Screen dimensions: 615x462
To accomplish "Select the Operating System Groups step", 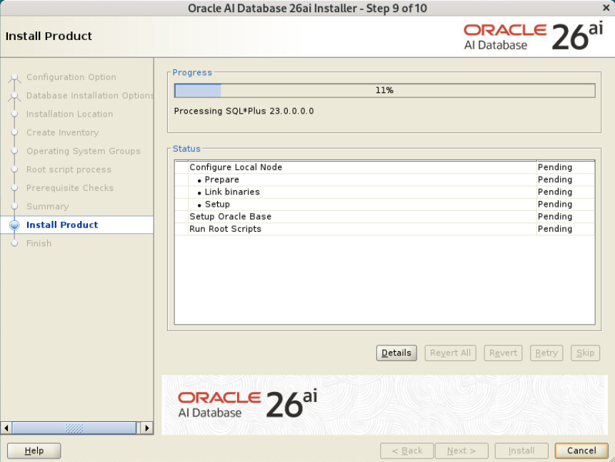I will 83,151.
